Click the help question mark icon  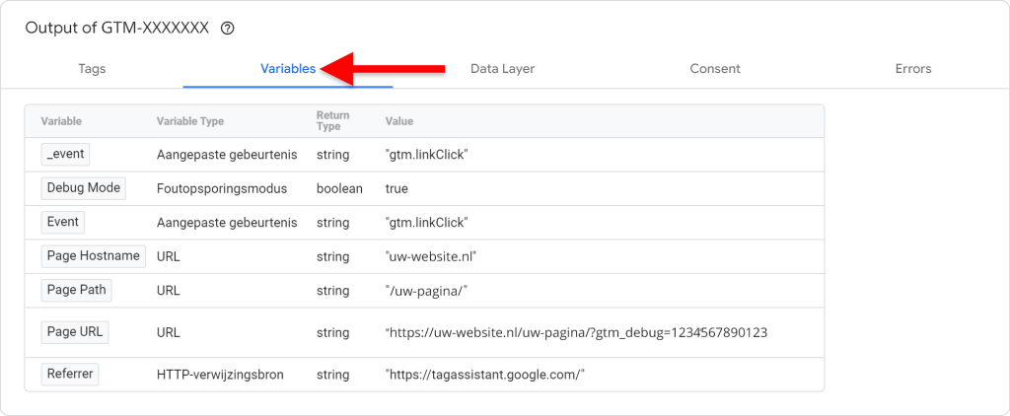(228, 29)
